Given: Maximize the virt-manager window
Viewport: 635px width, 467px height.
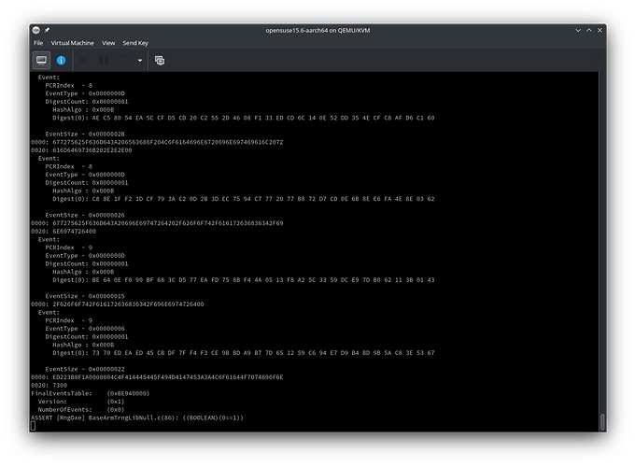Looking at the screenshot, I should tap(589, 31).
